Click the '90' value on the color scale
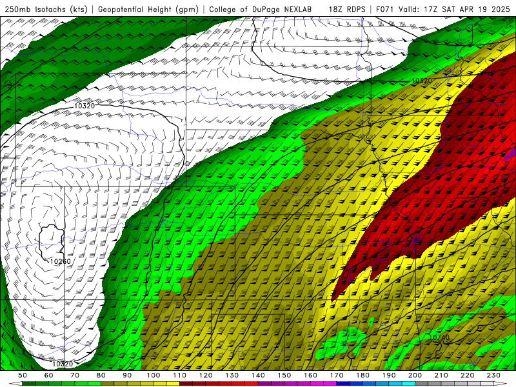 click(x=127, y=375)
